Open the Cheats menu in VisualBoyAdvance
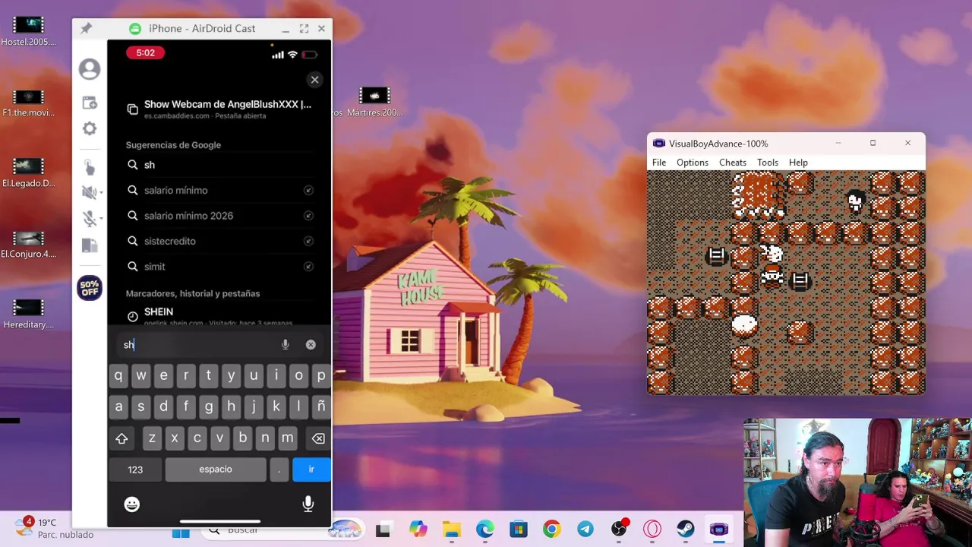The image size is (972, 547). pos(733,163)
